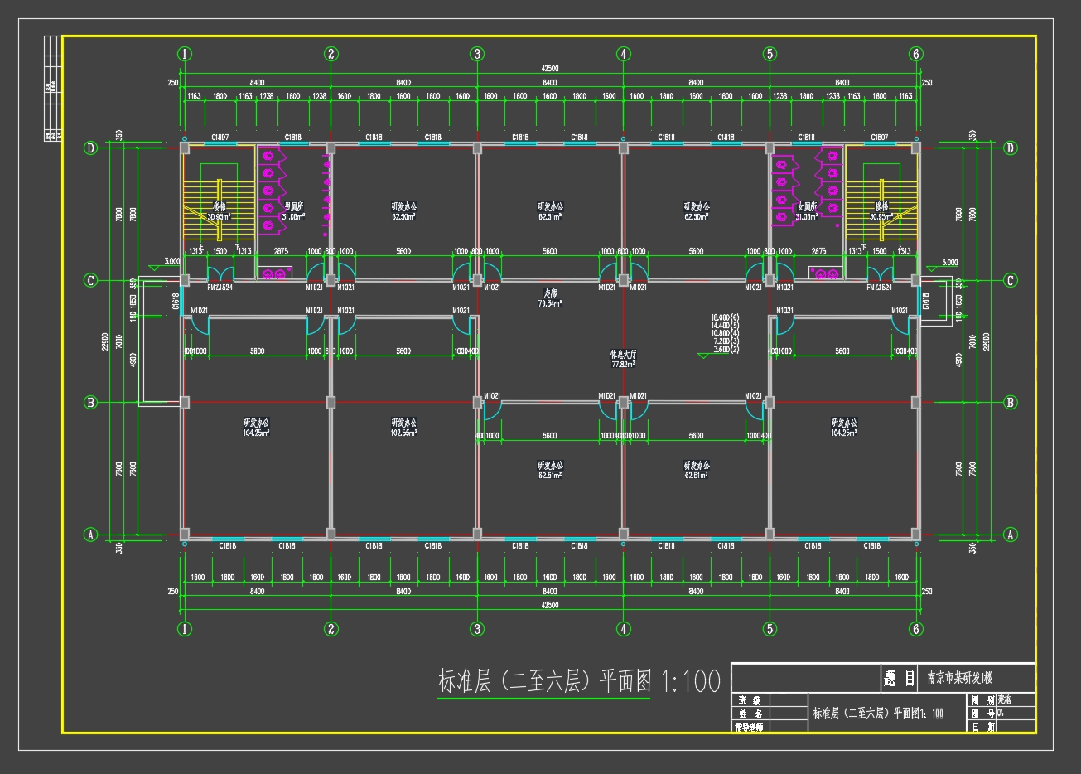Click axis bubble D on the left side
1081x774 pixels.
click(91, 148)
